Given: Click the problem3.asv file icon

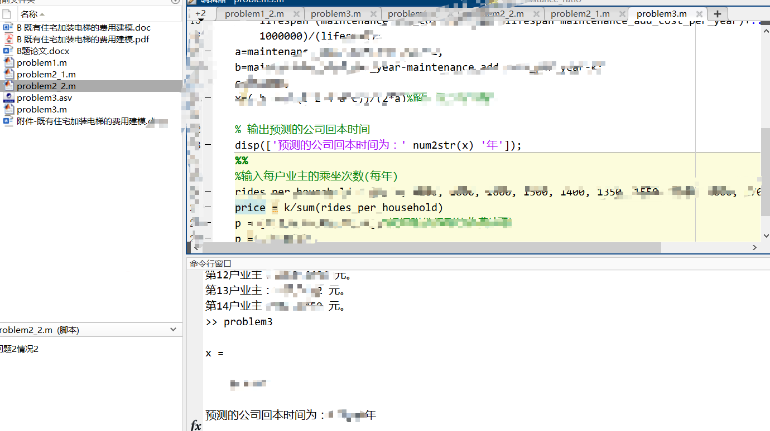Looking at the screenshot, I should tap(8, 97).
